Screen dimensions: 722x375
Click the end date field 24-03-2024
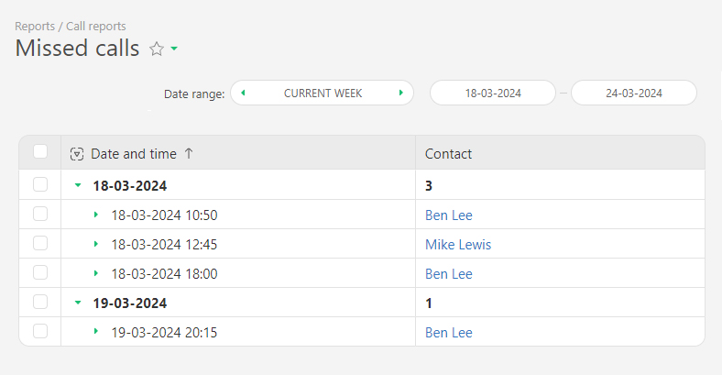pos(634,94)
